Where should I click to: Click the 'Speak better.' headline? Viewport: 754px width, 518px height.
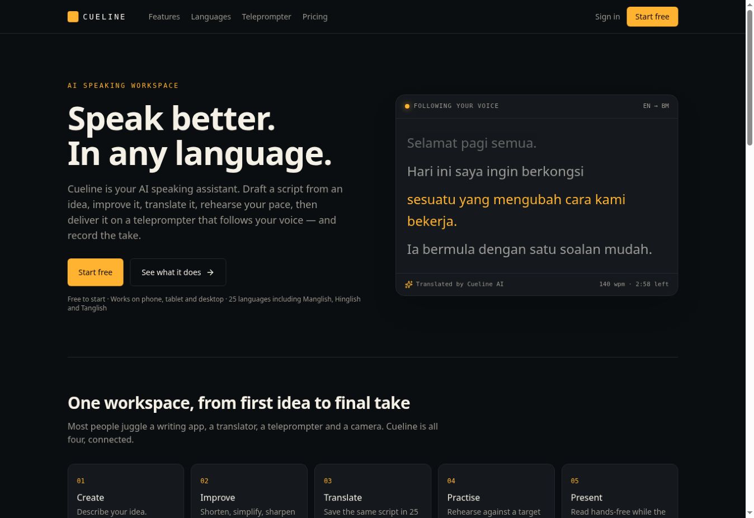[x=172, y=119]
